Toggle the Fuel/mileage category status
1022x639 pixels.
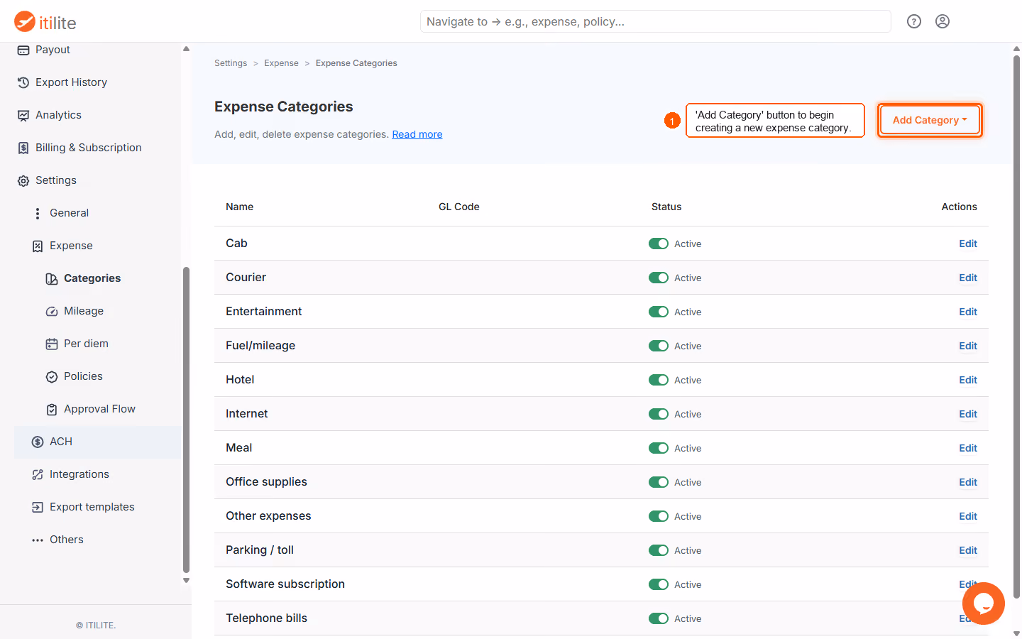(x=659, y=346)
